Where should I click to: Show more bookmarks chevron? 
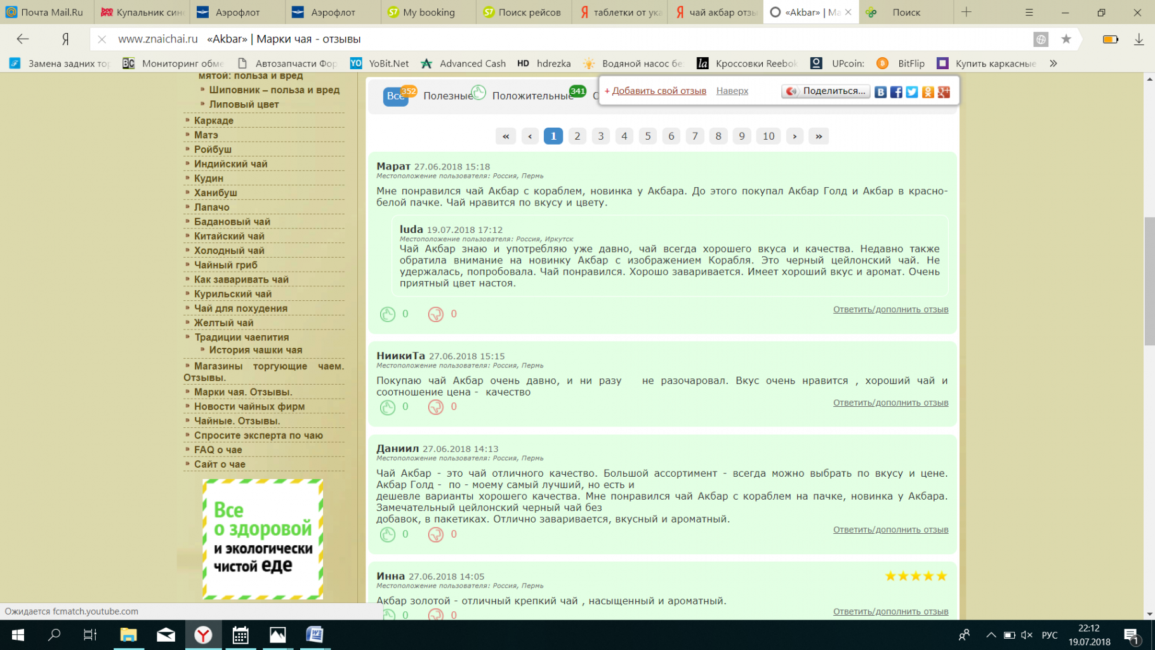pyautogui.click(x=1053, y=63)
